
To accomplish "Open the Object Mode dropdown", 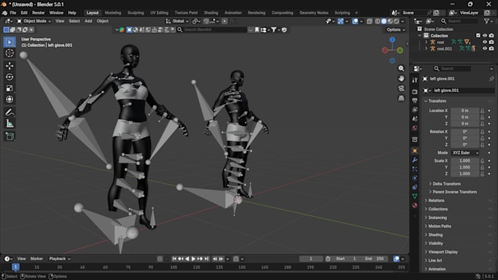I will point(34,21).
